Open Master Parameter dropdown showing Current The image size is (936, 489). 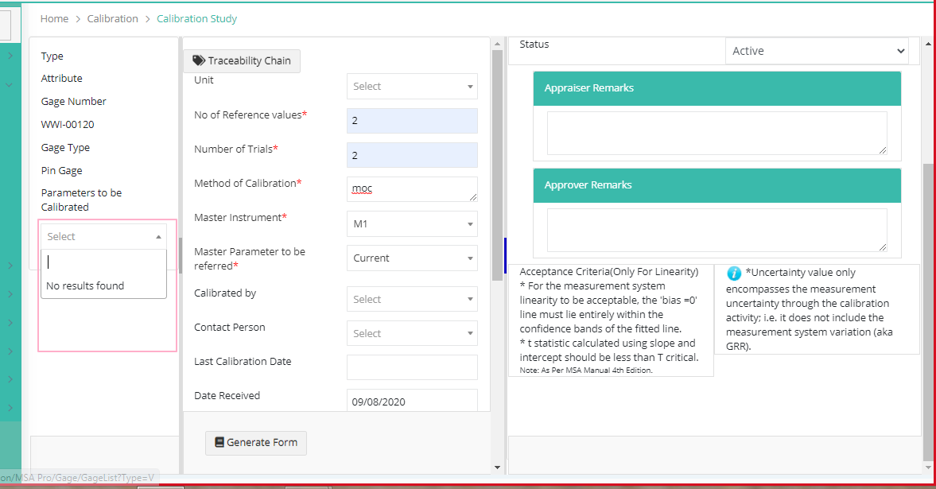tap(412, 258)
